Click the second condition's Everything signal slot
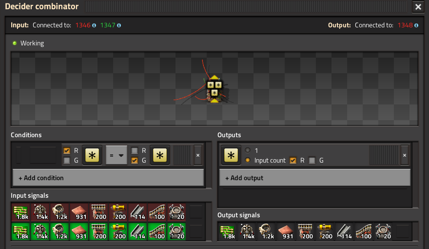The width and height of the screenshot is (429, 249). [160, 155]
